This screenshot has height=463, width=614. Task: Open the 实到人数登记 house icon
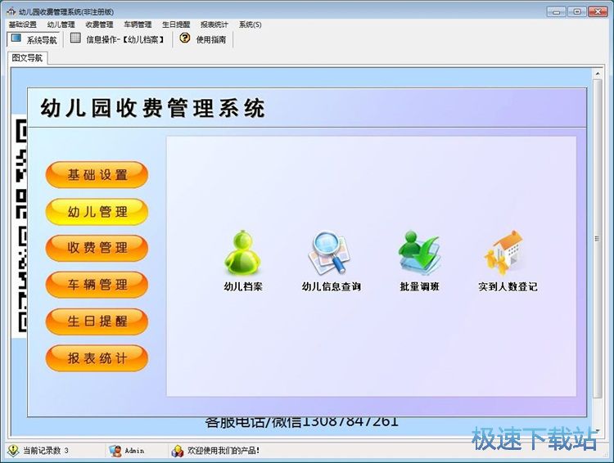[x=505, y=253]
